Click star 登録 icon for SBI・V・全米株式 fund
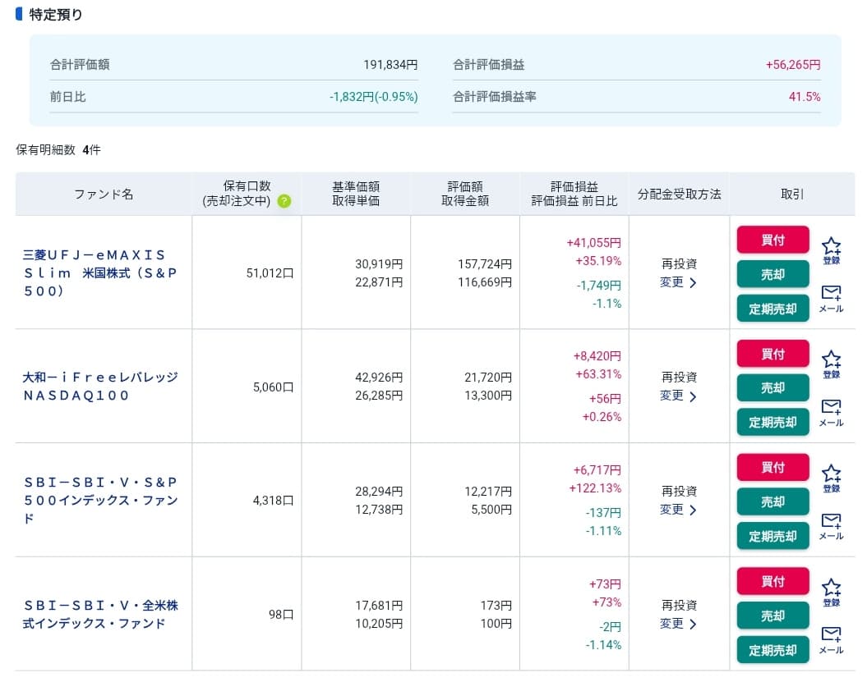This screenshot has height=682, width=867. [831, 588]
